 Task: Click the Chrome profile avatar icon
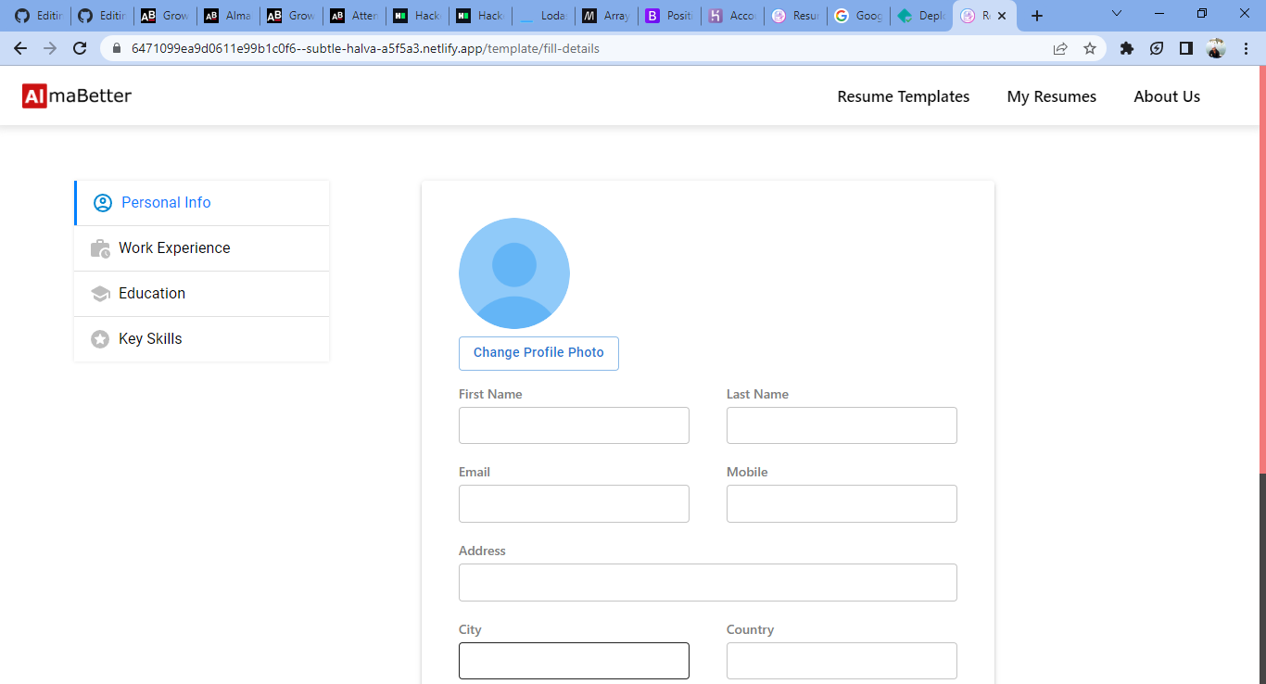point(1215,48)
